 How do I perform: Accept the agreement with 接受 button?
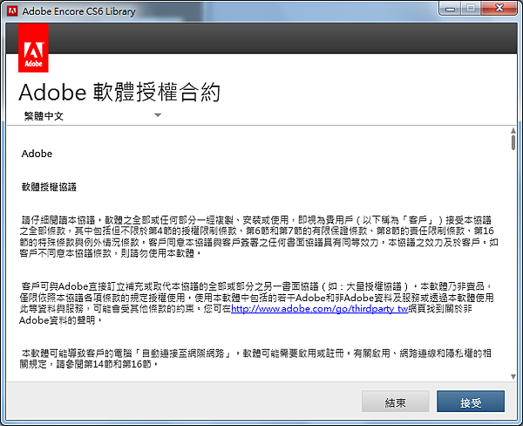[471, 402]
